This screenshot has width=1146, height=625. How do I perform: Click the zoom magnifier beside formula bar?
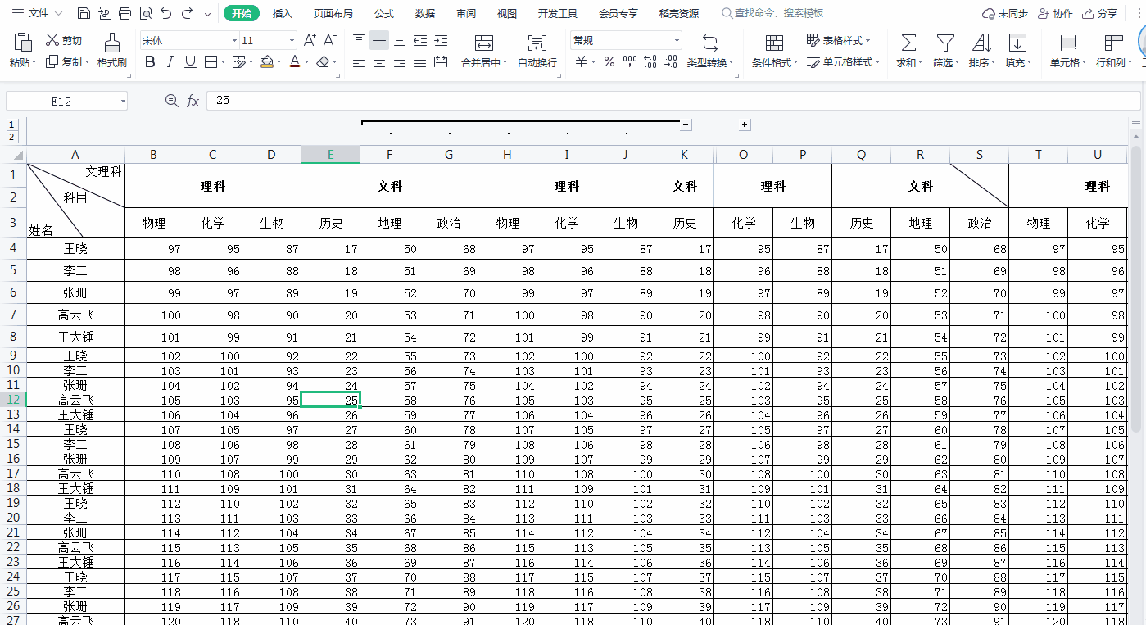[x=171, y=101]
